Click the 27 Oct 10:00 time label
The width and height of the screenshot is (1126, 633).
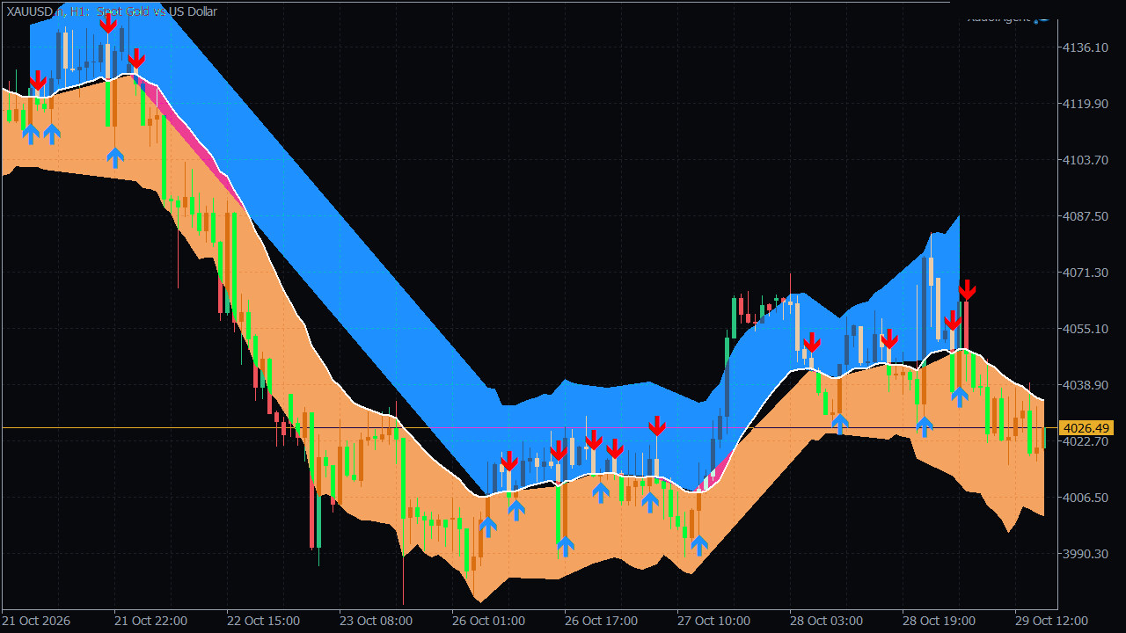click(713, 621)
